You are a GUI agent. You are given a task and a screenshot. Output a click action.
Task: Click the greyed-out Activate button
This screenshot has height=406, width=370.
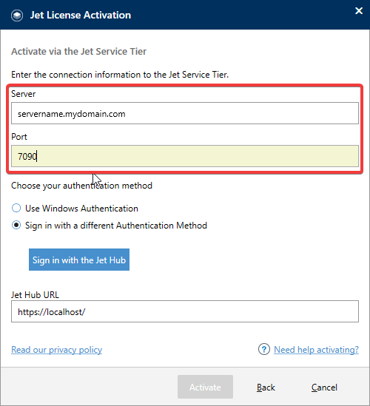point(205,387)
